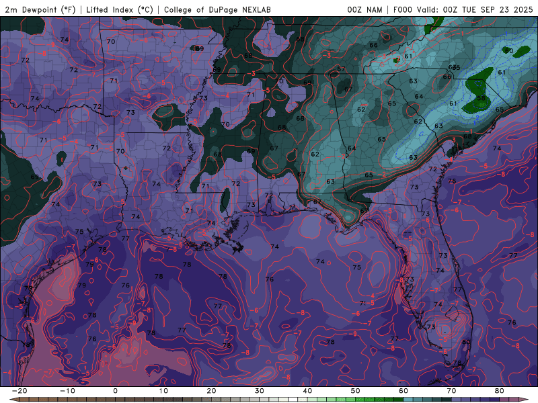The width and height of the screenshot is (538, 403).
Task: Click the '40' color bar label
Action: [307, 391]
